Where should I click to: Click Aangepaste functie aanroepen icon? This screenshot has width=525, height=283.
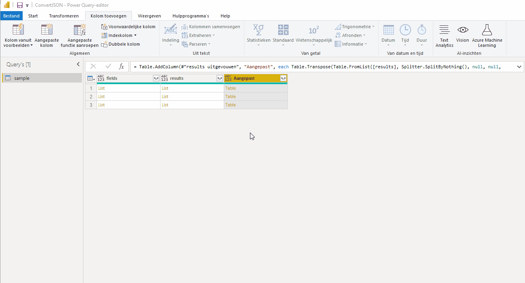coord(79,30)
